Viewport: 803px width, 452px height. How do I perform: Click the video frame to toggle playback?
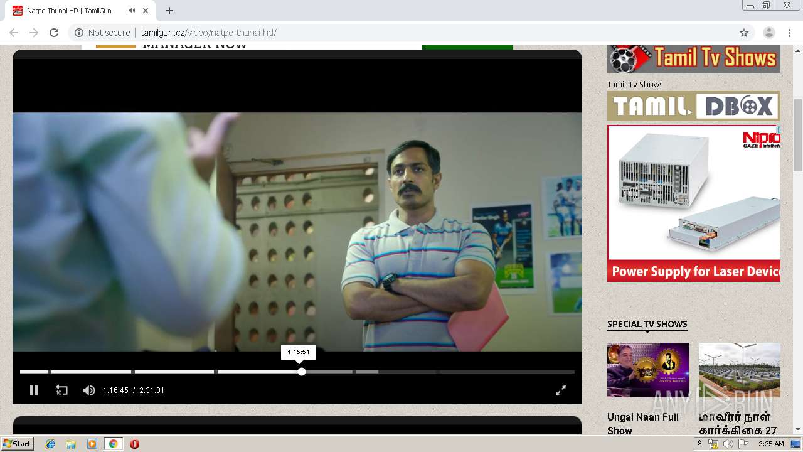tap(297, 232)
